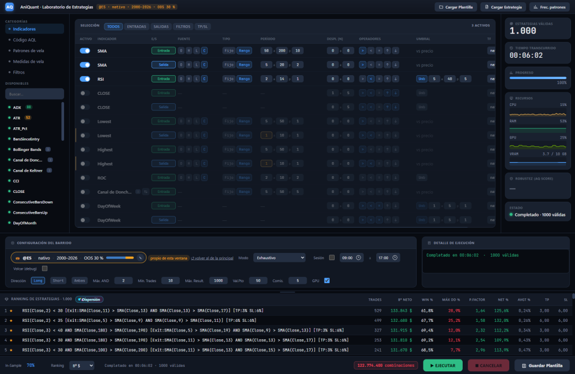
Task: Turn off the RSI indicator toggle
Action: point(85,79)
